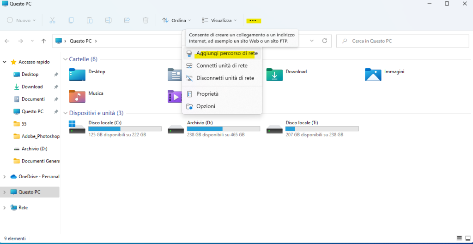Open the Visualizza view dropdown
The width and height of the screenshot is (473, 244).
219,20
